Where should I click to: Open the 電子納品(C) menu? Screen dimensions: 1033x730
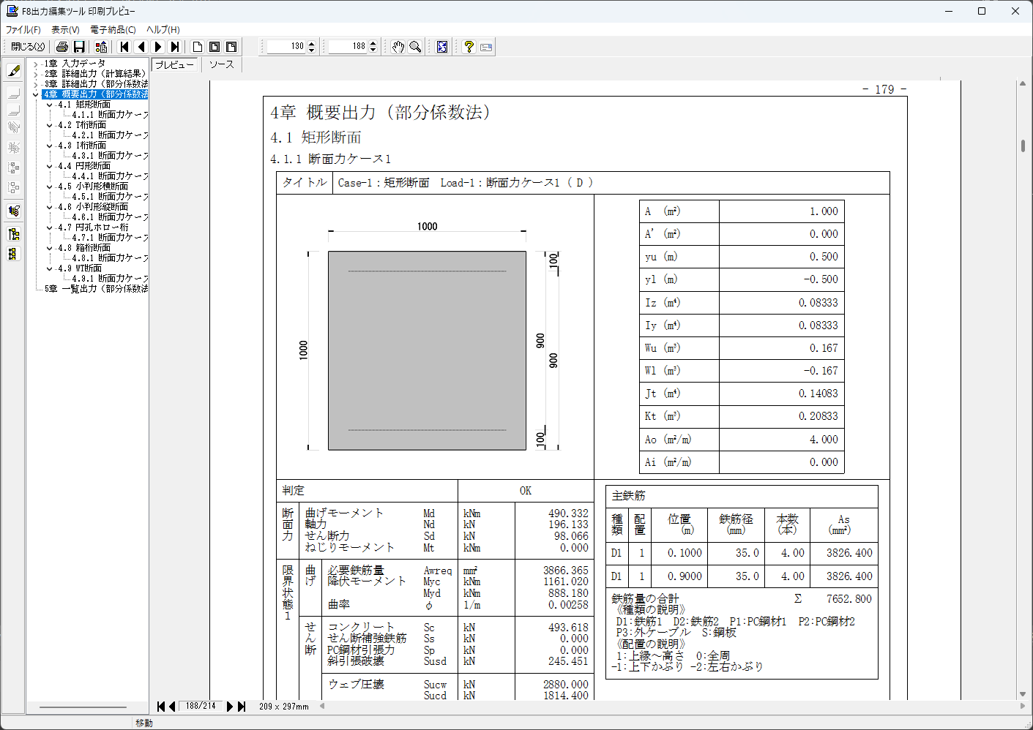113,30
